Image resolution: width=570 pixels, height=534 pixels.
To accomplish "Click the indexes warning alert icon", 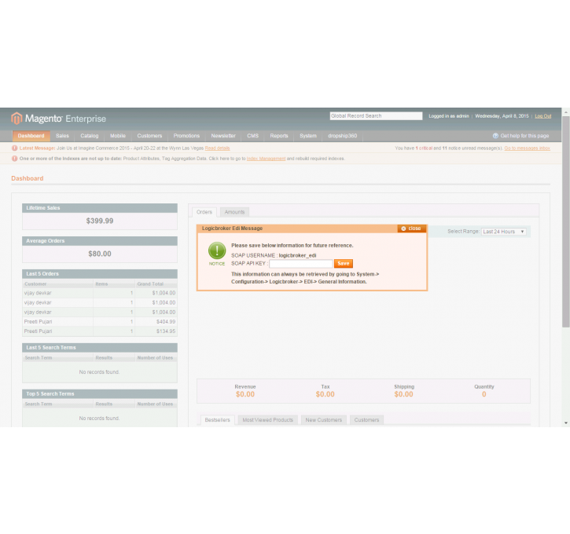I will pyautogui.click(x=14, y=159).
